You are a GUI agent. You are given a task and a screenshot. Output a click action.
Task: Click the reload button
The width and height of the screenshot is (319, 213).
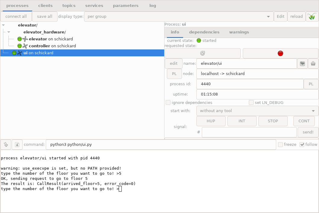(x=296, y=17)
